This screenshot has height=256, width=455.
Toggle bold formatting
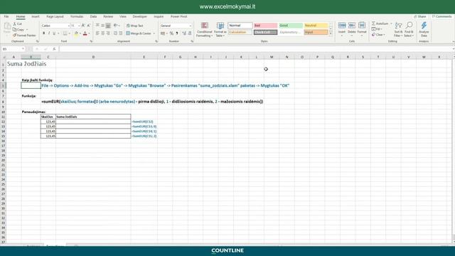(44, 33)
